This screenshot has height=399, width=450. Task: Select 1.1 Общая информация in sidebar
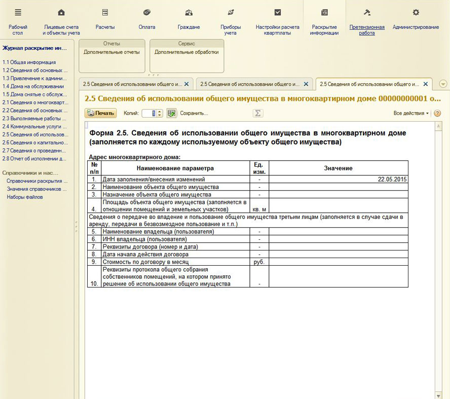[x=29, y=62]
